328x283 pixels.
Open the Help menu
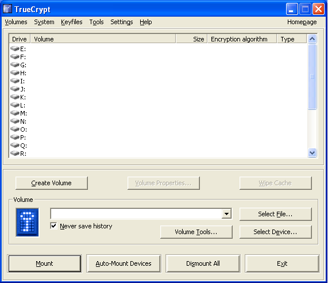tap(146, 22)
